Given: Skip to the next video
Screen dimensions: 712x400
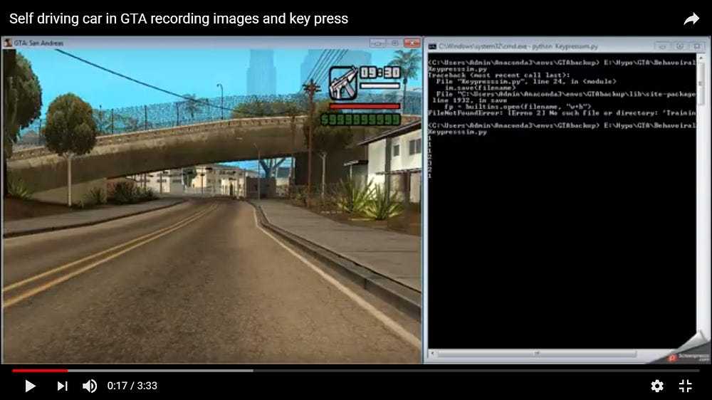Looking at the screenshot, I should [x=62, y=386].
